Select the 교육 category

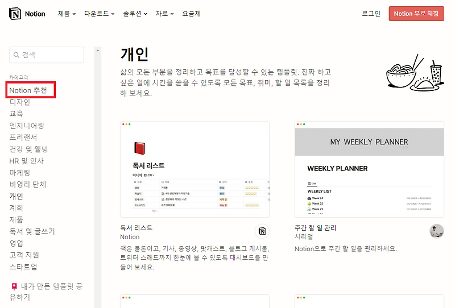(16, 114)
